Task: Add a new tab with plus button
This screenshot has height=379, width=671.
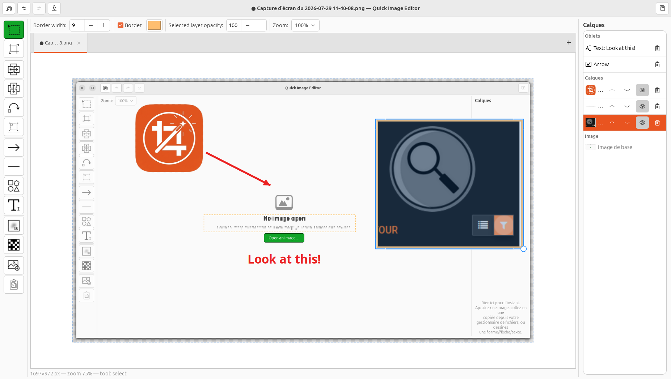Action: pyautogui.click(x=569, y=43)
